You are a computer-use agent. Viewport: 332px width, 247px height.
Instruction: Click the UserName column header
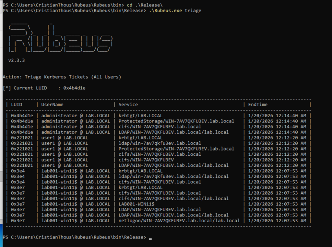pos(52,105)
